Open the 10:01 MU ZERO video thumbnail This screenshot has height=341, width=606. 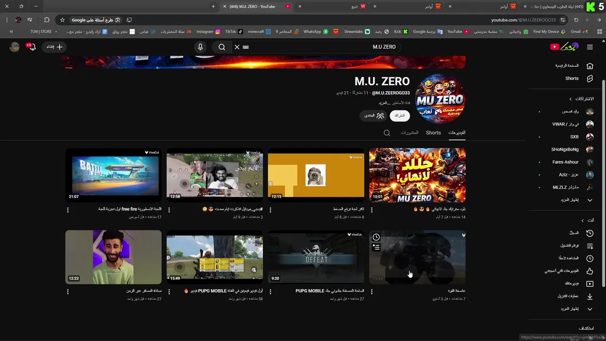click(x=417, y=175)
